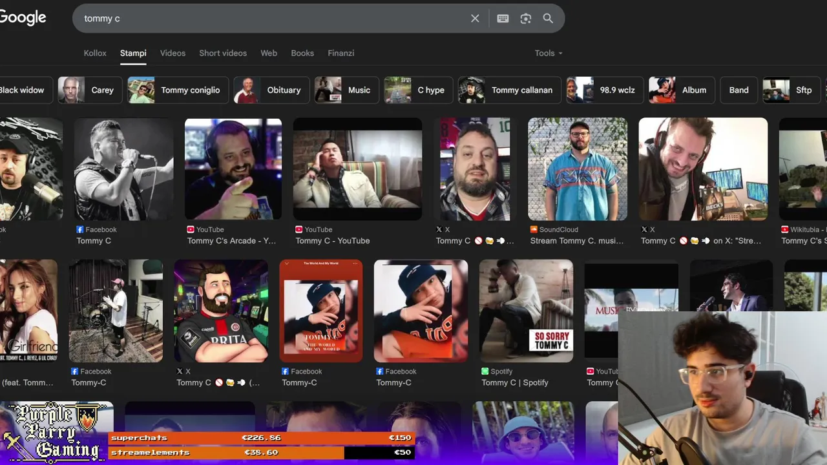The width and height of the screenshot is (827, 465).
Task: Click the SoundCloud source icon
Action: tap(534, 229)
